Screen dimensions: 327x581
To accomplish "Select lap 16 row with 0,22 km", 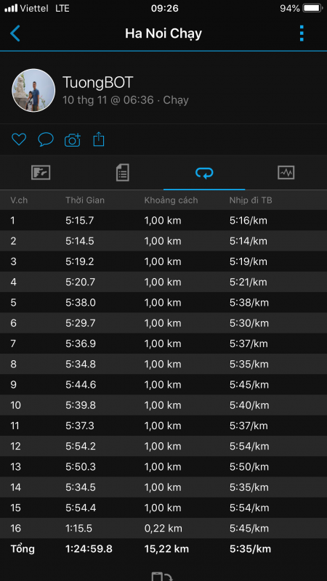I will click(x=163, y=528).
